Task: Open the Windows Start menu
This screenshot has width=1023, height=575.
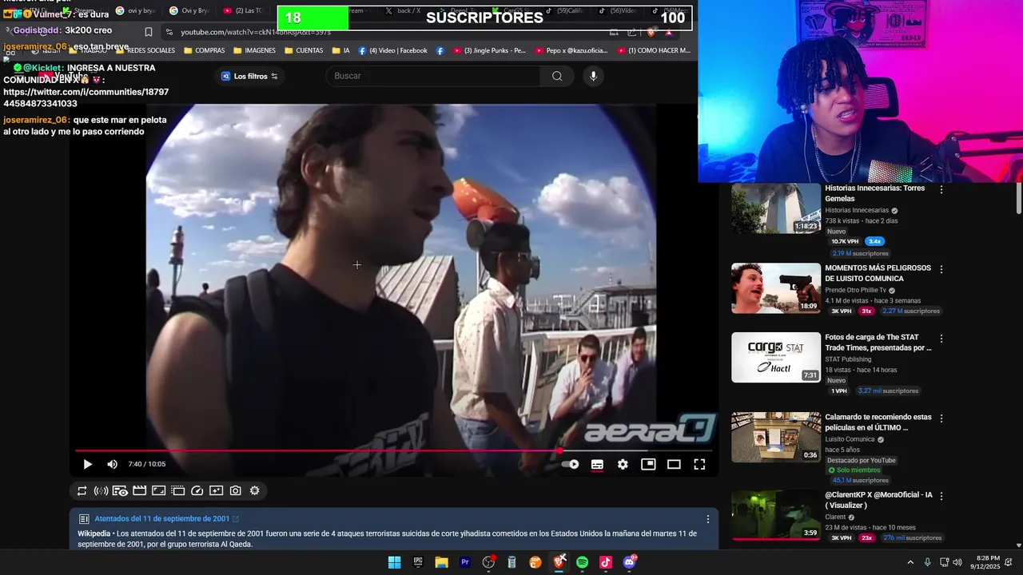Action: 394,562
